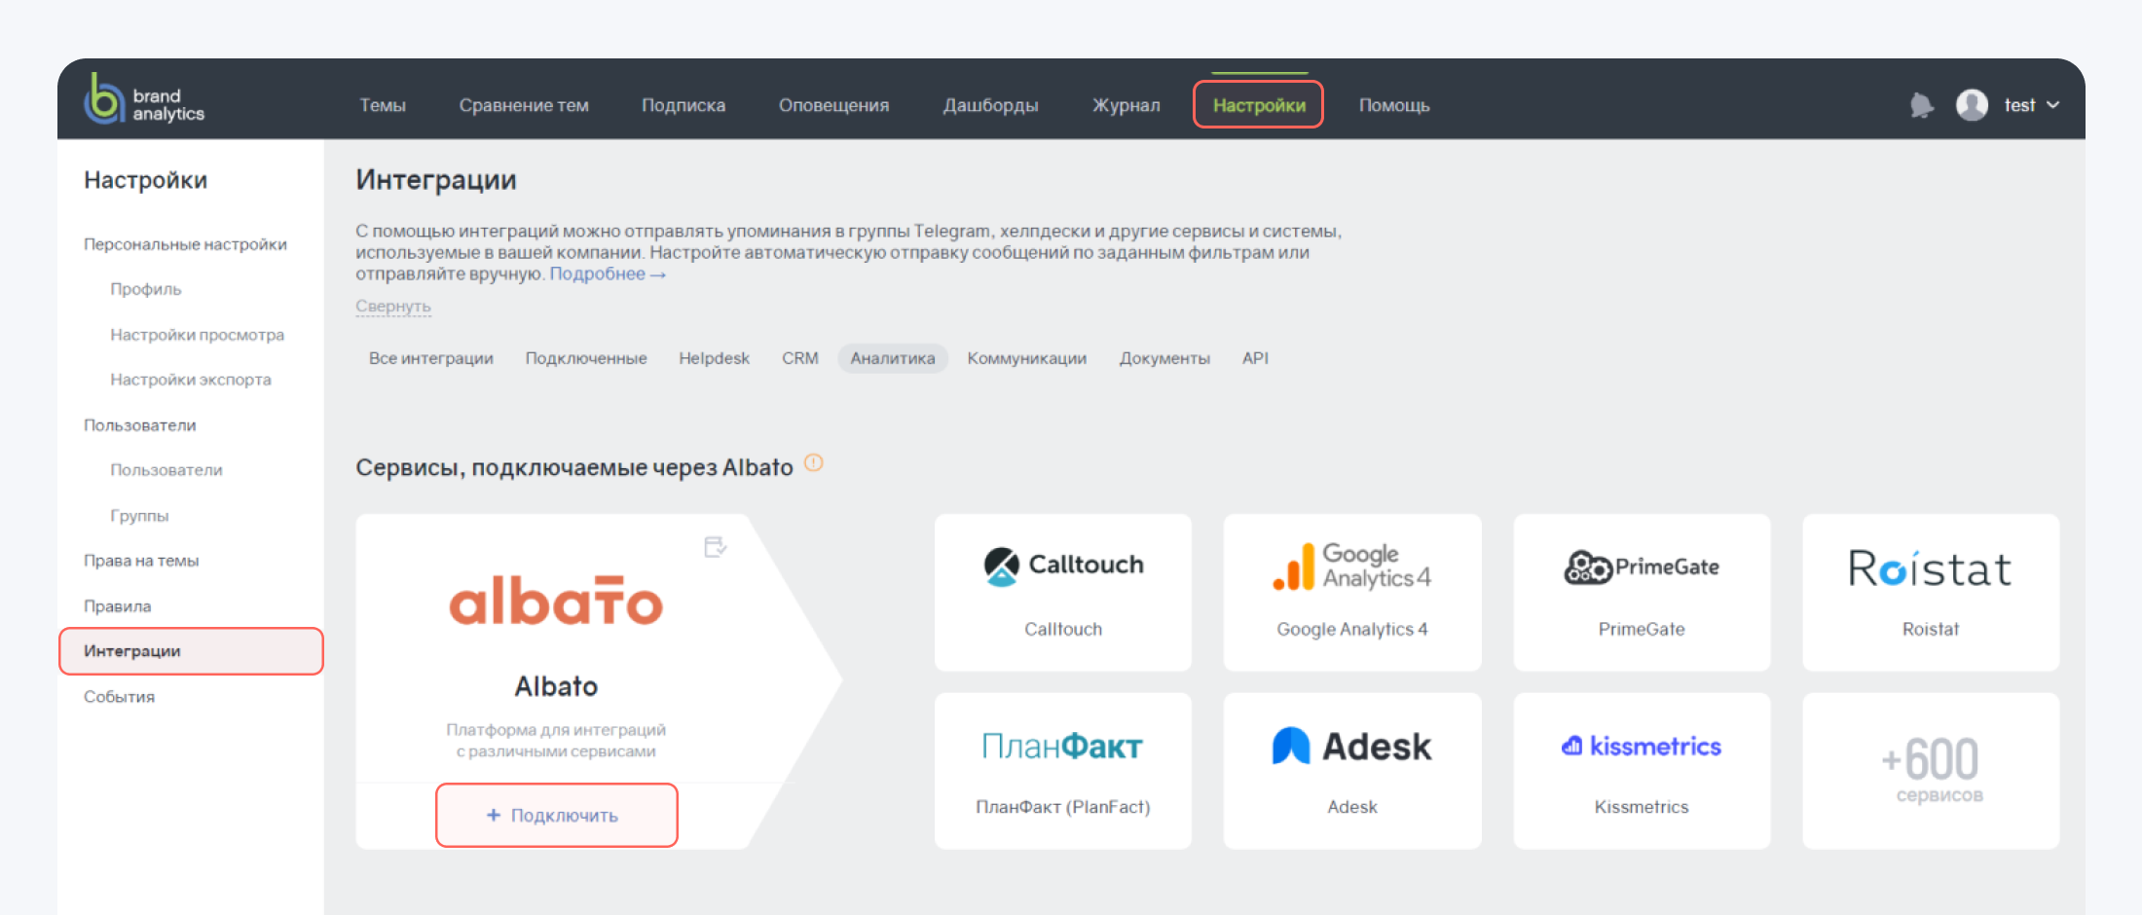
Task: Open Права на темы in sidebar
Action: [x=141, y=561]
